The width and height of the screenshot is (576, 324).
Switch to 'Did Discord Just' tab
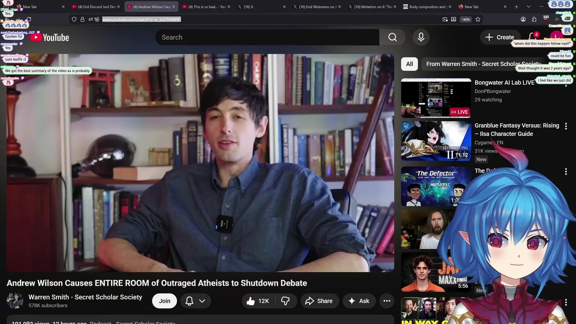coord(95,7)
